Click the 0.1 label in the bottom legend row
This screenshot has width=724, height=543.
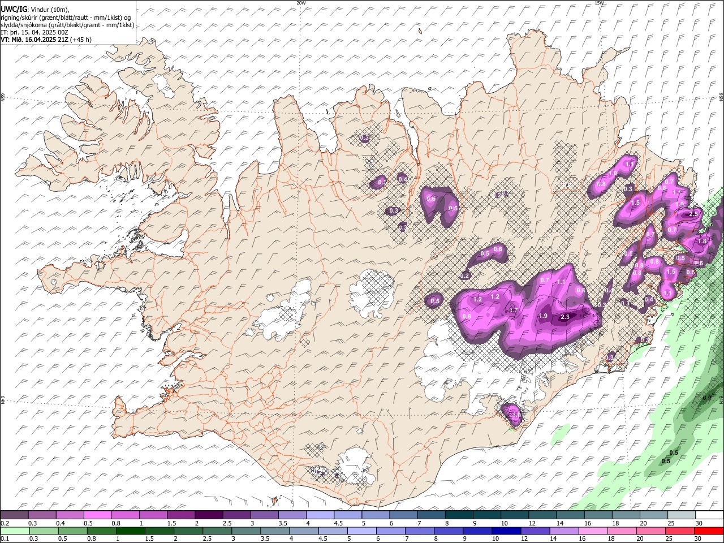[4, 538]
